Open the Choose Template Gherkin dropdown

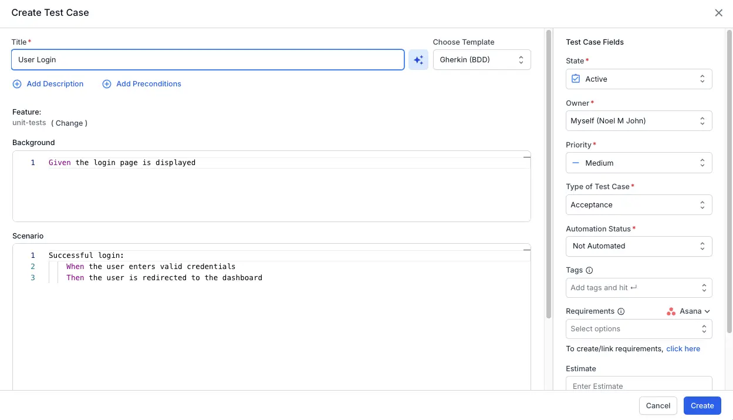pos(481,60)
